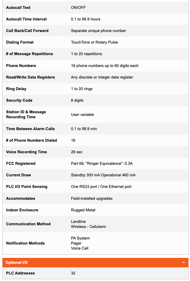The width and height of the screenshot is (190, 281).
Task: Click the Ring Delay row label
Action: 16,89
